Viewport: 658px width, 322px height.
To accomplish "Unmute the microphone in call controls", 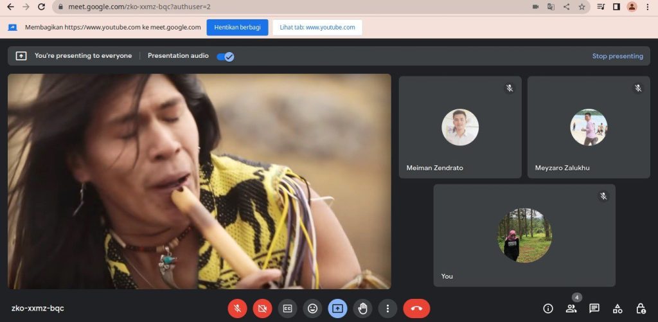I will 237,309.
